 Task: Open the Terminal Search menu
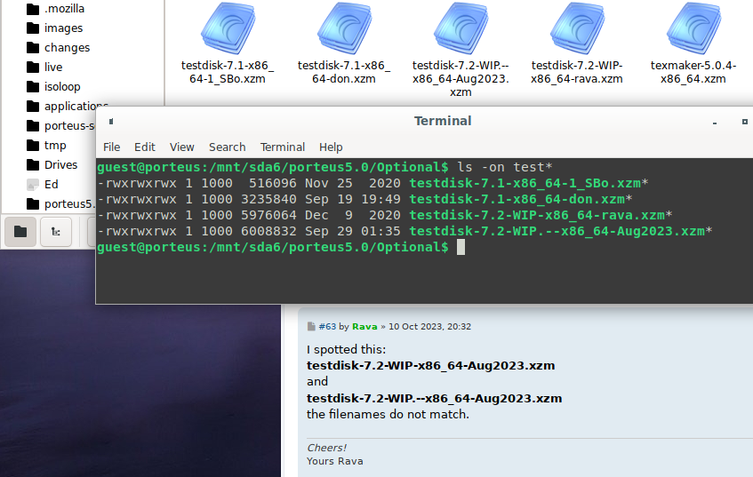[x=228, y=147]
